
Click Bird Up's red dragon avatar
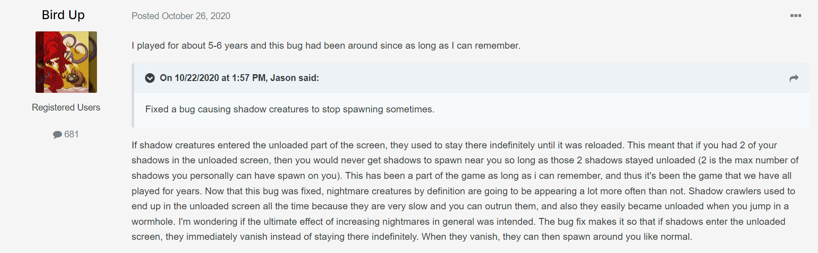tap(66, 62)
